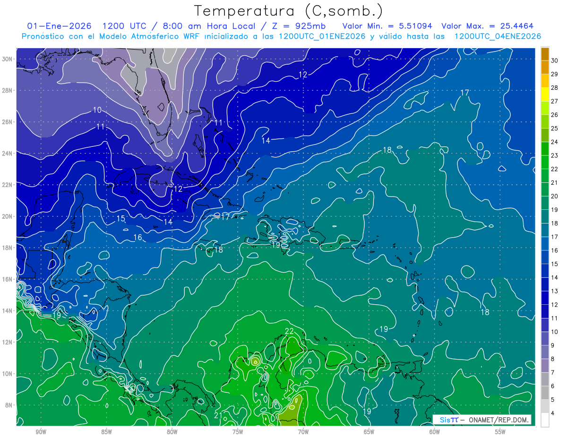Screen dimensions: 567x438
Task: Click the '13' value on the color scale
Action: (555, 291)
